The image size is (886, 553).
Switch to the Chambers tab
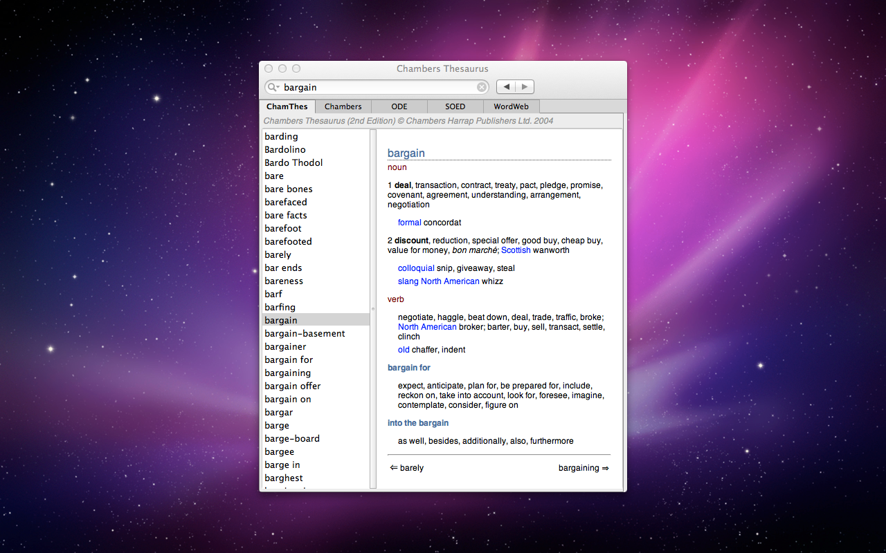(x=343, y=106)
